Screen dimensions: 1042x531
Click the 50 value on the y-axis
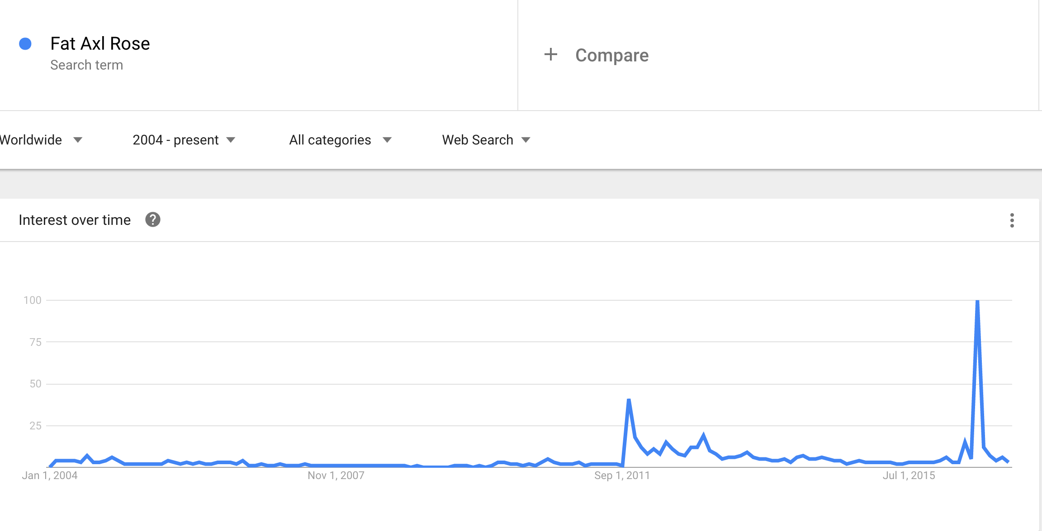35,384
